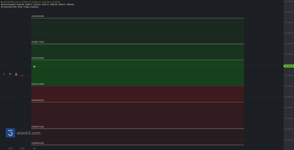Click the 17:30 time axis marker
294x150 pixels.
pos(22,148)
